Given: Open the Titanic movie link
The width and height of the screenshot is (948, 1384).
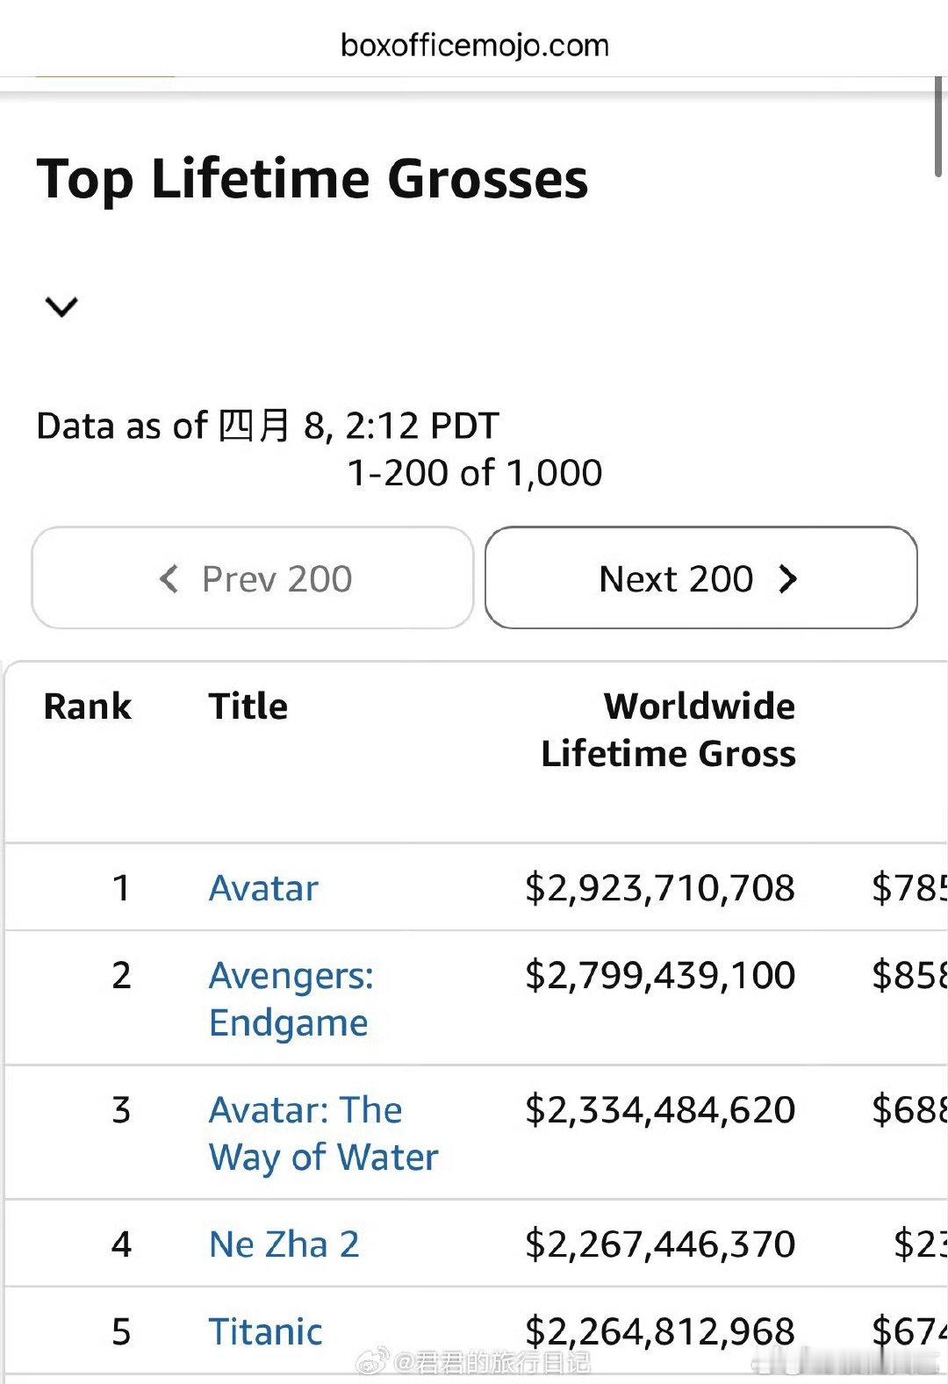Looking at the screenshot, I should (x=265, y=1331).
